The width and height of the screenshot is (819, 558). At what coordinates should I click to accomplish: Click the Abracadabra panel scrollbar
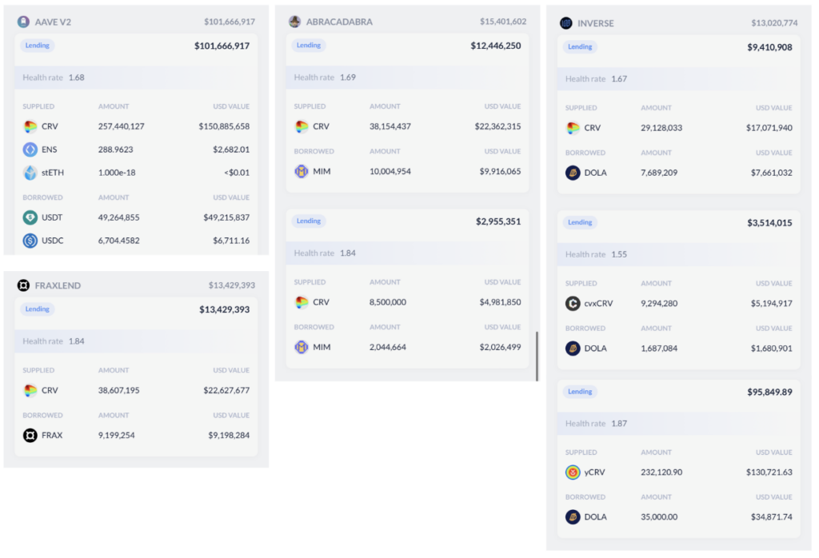pyautogui.click(x=537, y=356)
